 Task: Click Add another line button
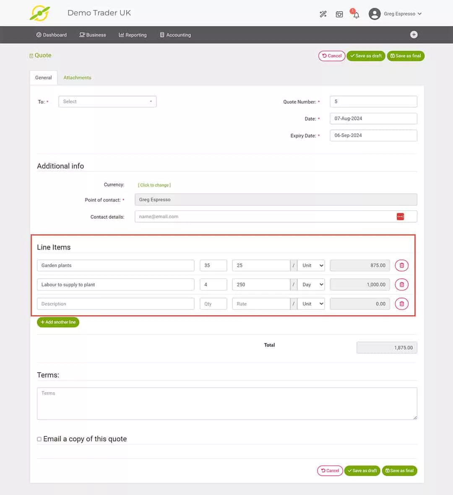58,322
